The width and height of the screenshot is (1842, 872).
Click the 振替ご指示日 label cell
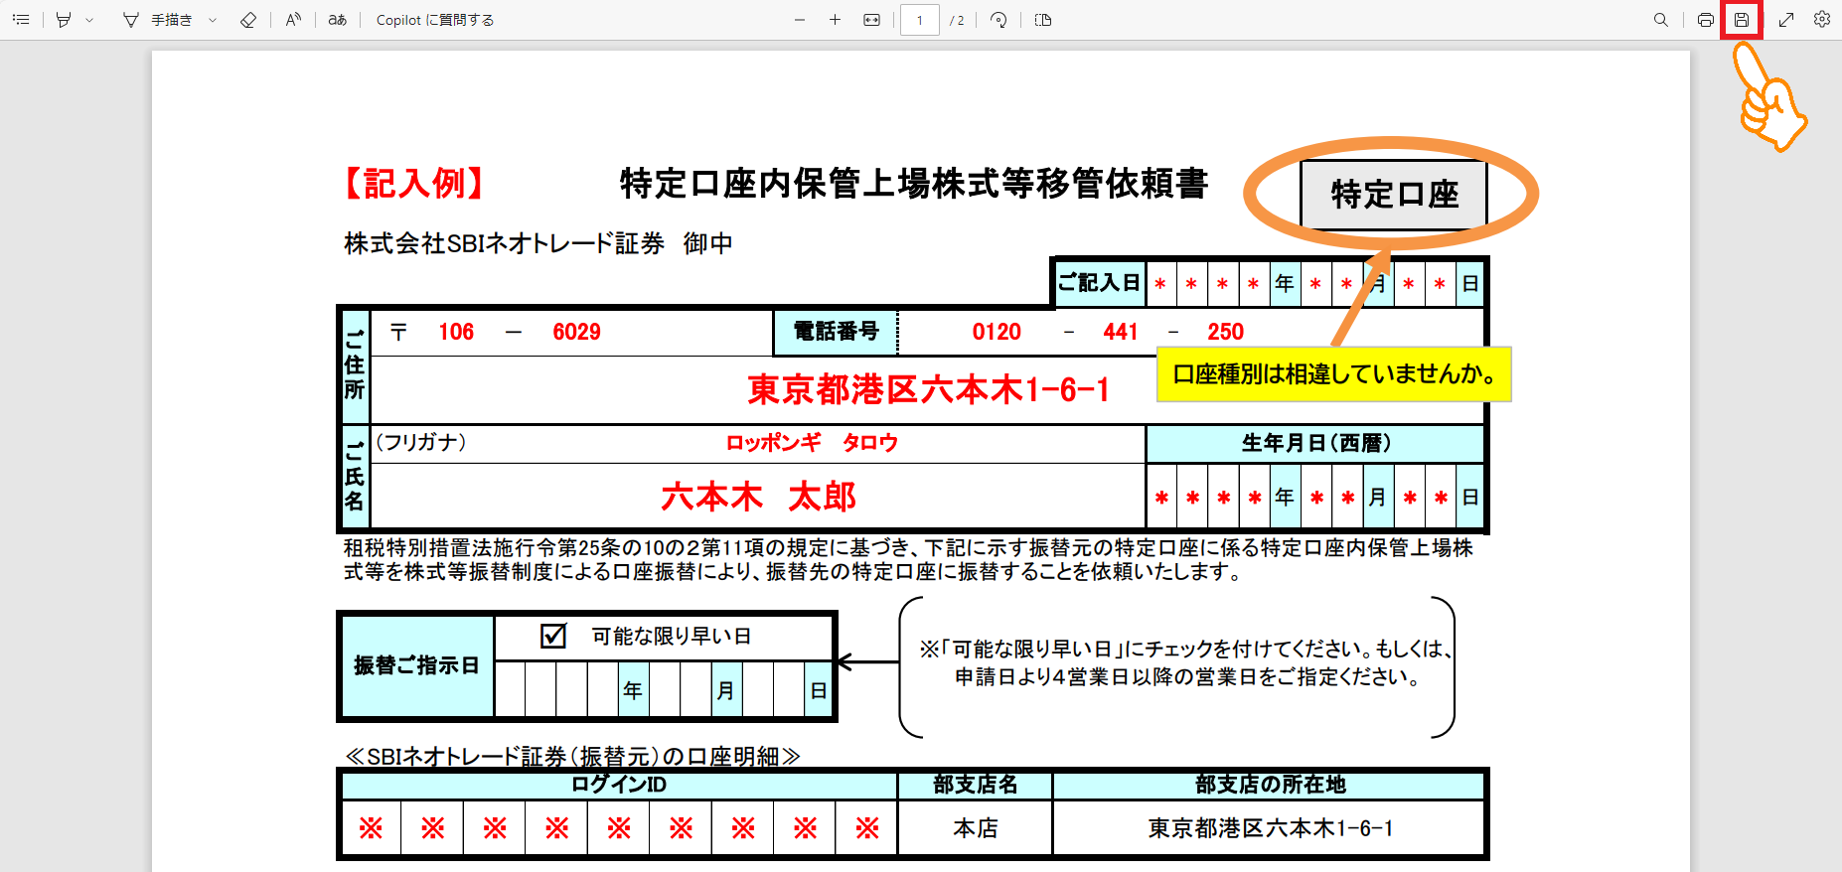(x=416, y=665)
